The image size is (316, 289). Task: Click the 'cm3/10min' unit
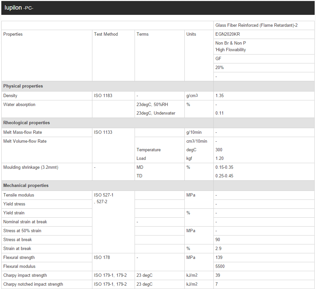(x=197, y=141)
